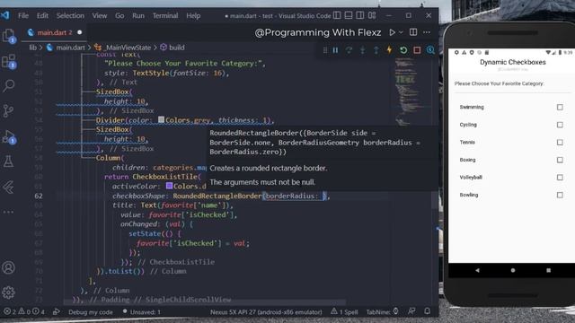The image size is (575, 323).
Task: Open the File menu
Action: point(23,16)
